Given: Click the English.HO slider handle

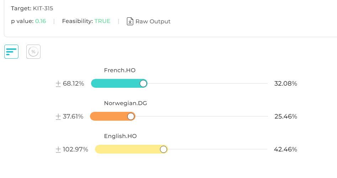Looking at the screenshot, I should click(x=164, y=149).
